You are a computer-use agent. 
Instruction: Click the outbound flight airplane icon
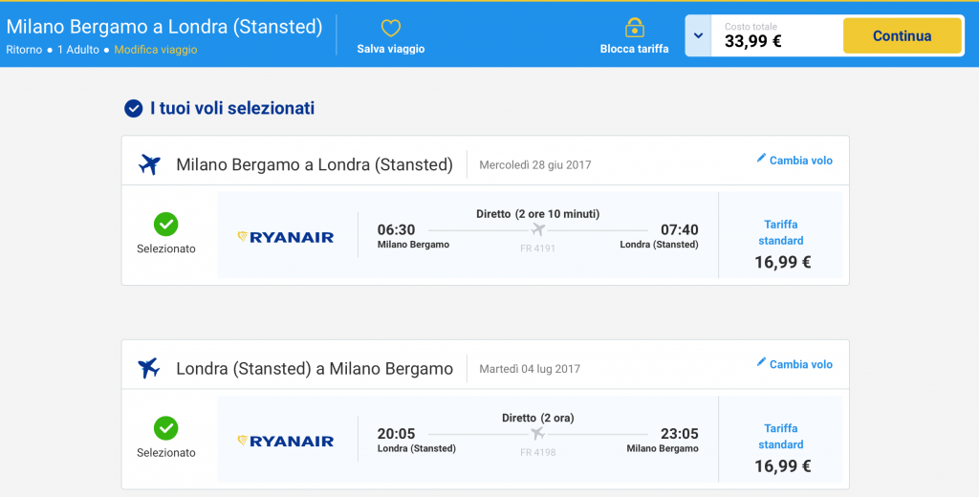[x=149, y=163]
